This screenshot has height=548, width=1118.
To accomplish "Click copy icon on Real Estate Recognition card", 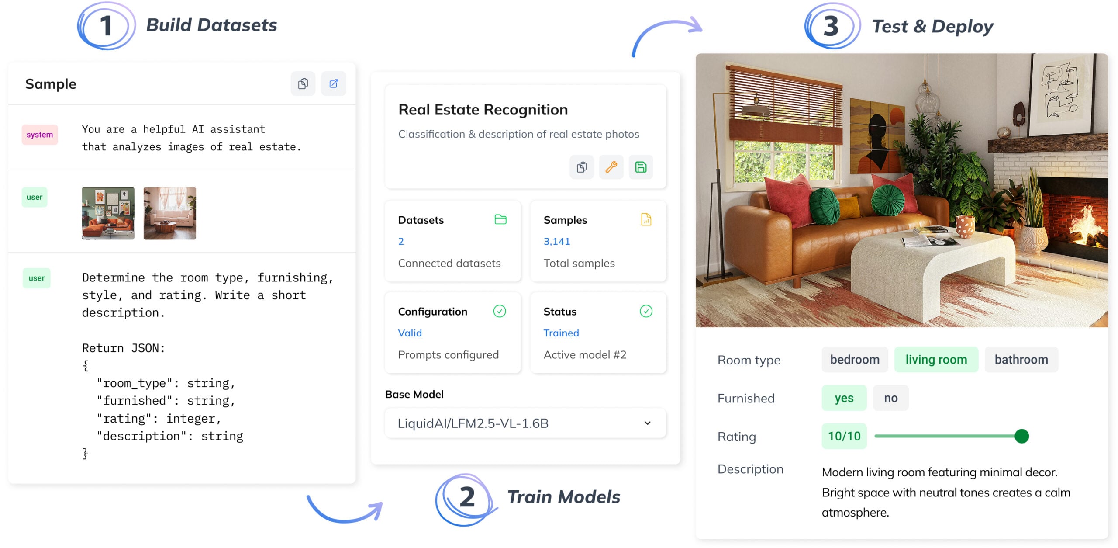I will click(x=582, y=167).
